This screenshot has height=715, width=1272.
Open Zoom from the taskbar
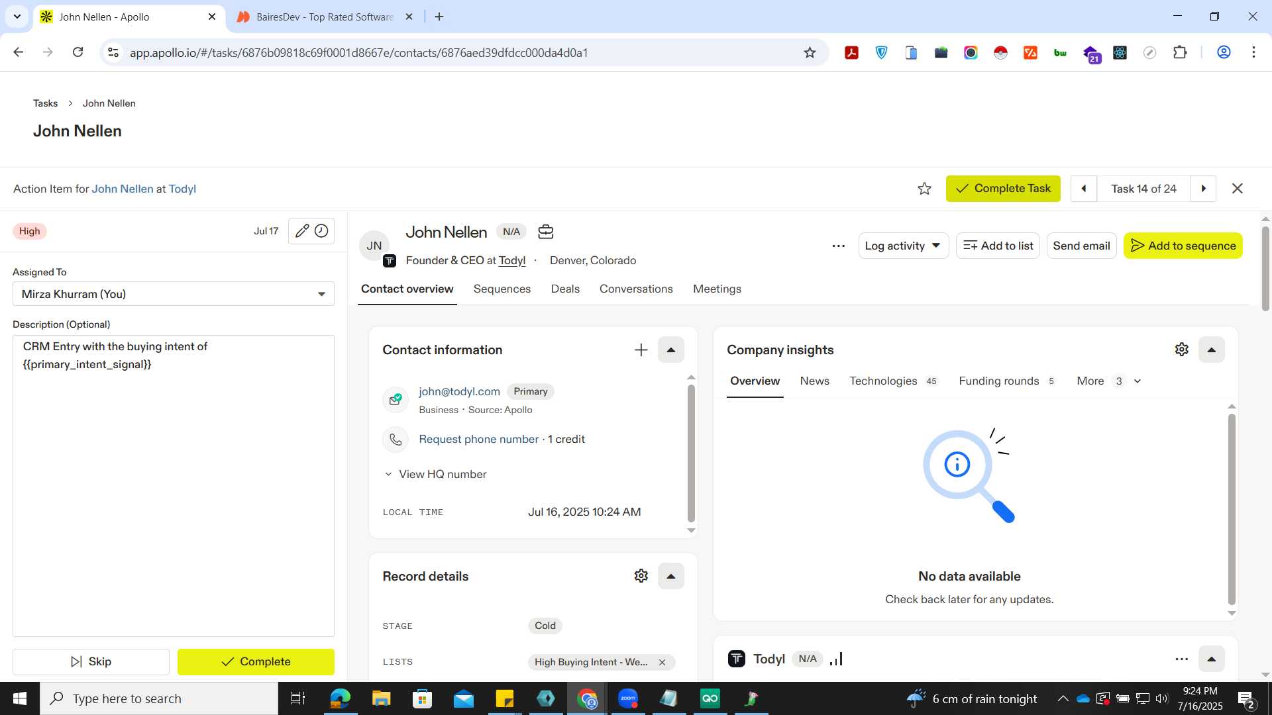(627, 698)
